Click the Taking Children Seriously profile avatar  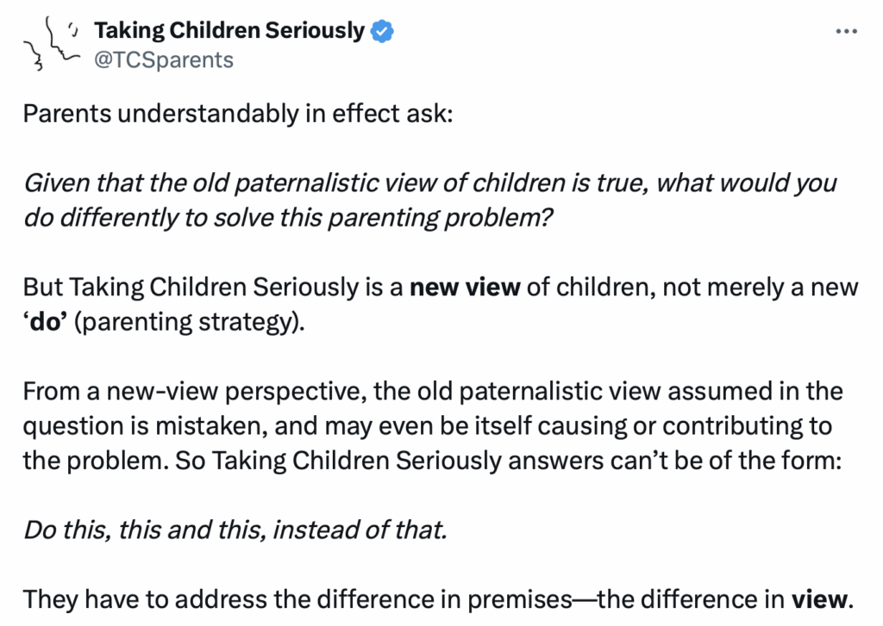pos(47,44)
